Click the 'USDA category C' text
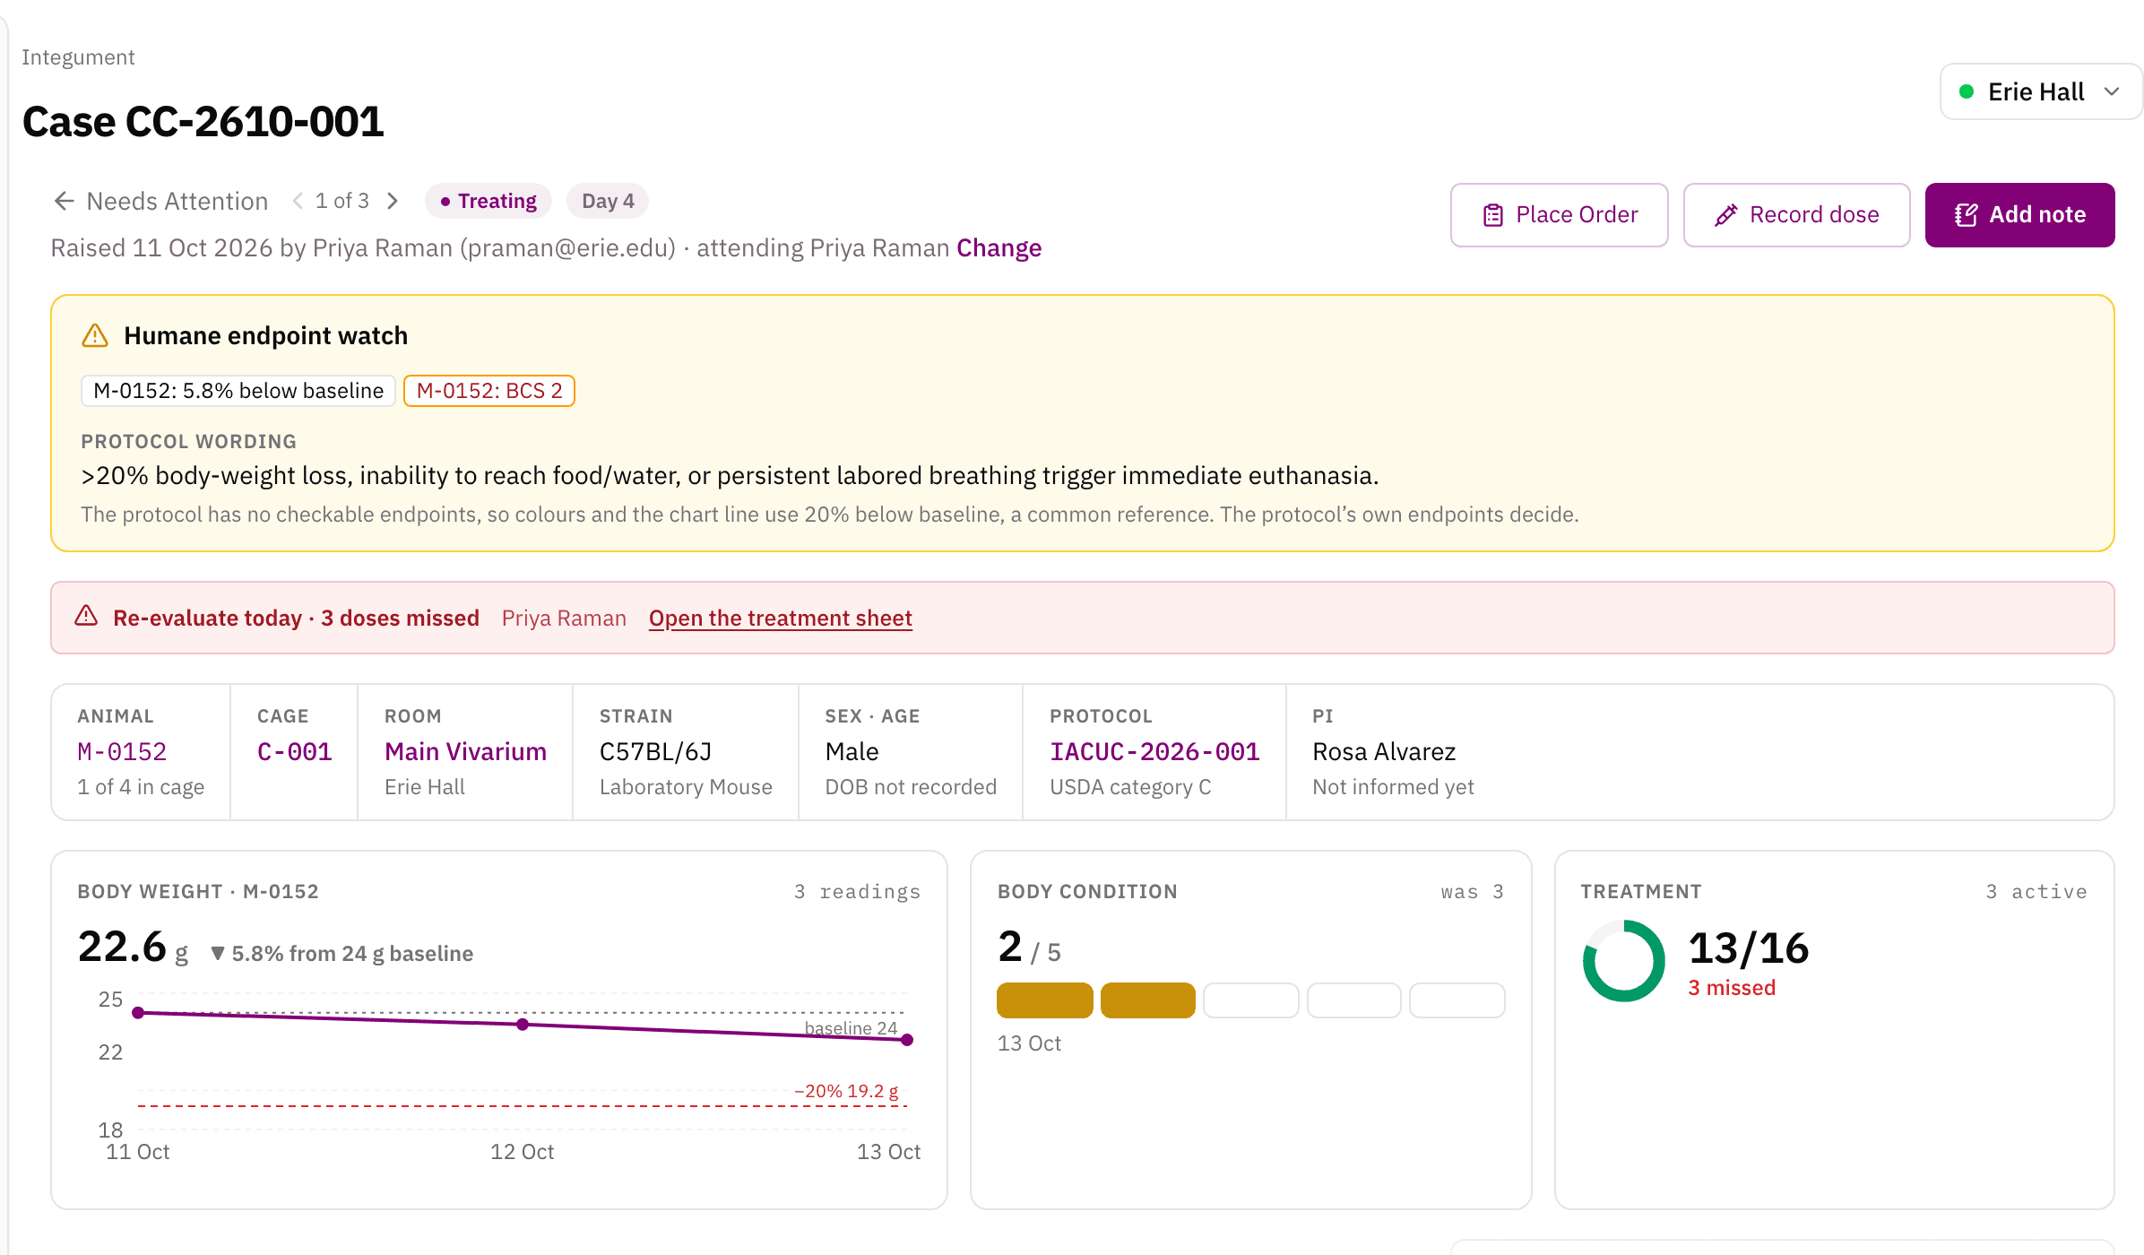The height and width of the screenshot is (1255, 2144). (x=1130, y=787)
